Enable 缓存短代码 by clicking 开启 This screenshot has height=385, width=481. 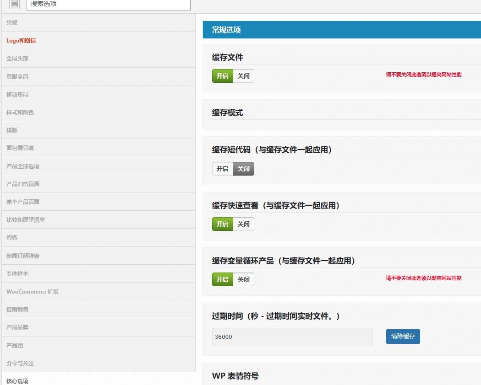(x=222, y=169)
